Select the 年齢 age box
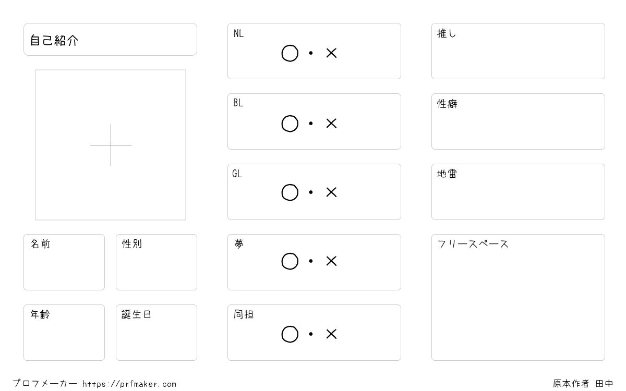The height and width of the screenshot is (391, 626). pyautogui.click(x=64, y=333)
